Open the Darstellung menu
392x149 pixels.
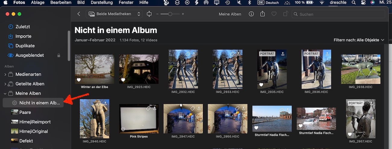(x=102, y=3)
